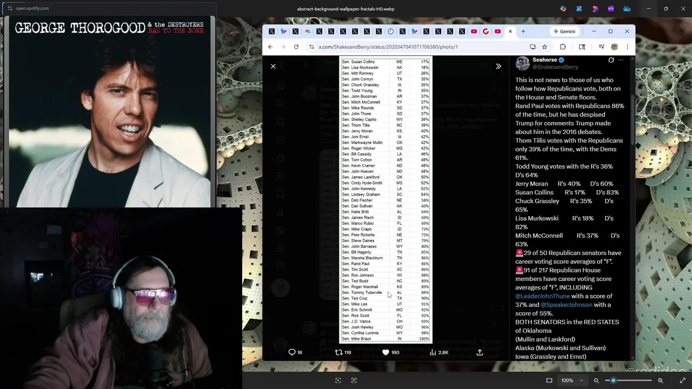Open Chrome media controls icon
692x389 pixels.
coord(601,47)
